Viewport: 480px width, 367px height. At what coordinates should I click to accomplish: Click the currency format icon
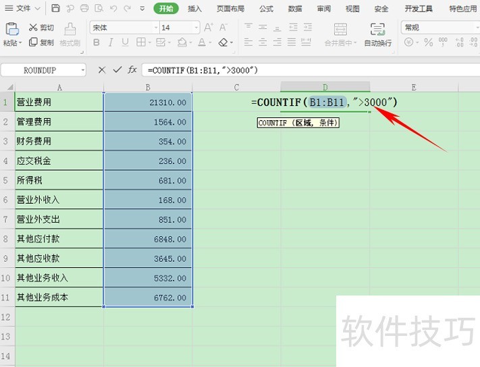point(408,43)
